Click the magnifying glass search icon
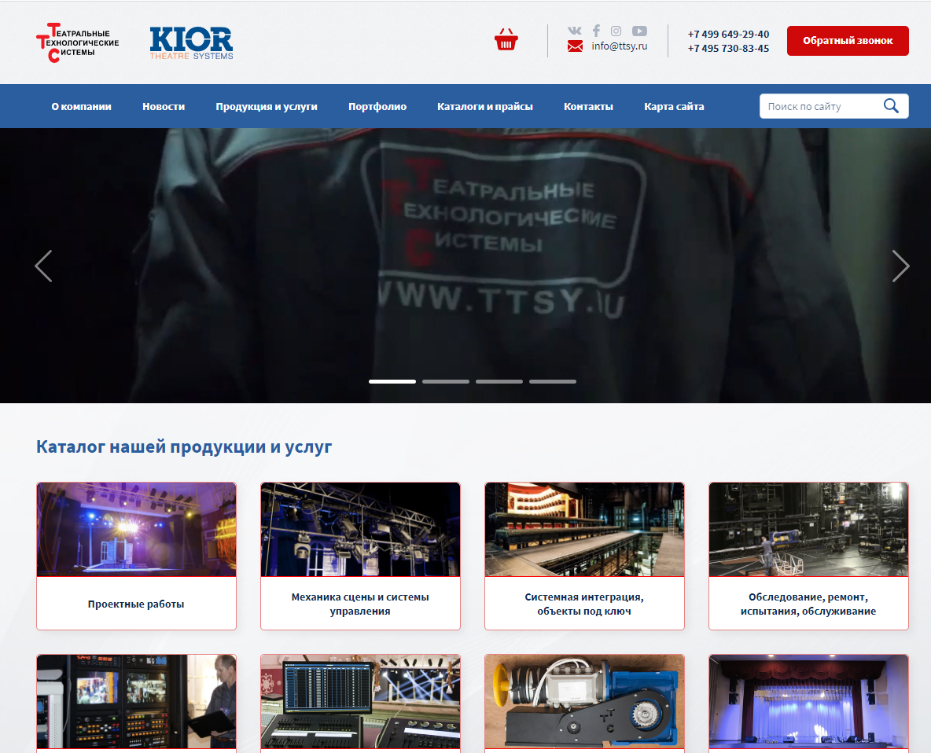Viewport: 931px width, 753px height. pyautogui.click(x=891, y=106)
